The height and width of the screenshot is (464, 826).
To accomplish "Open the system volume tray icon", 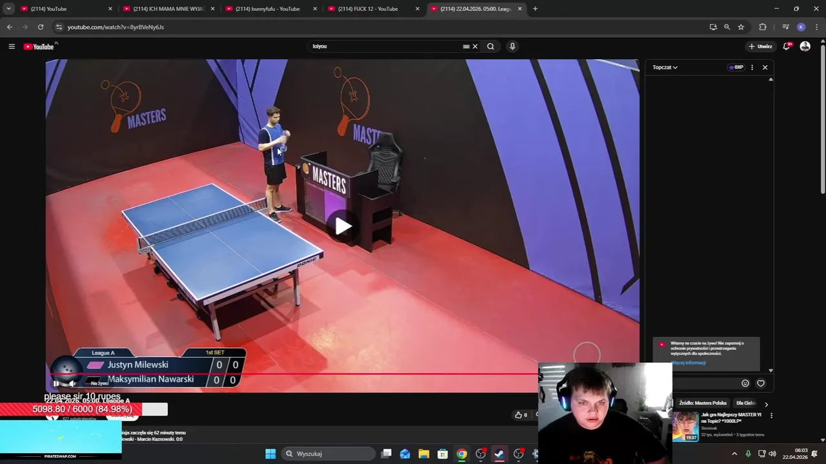I will tap(772, 454).
